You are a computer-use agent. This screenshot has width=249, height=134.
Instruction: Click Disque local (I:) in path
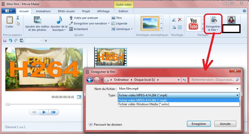click(145, 80)
